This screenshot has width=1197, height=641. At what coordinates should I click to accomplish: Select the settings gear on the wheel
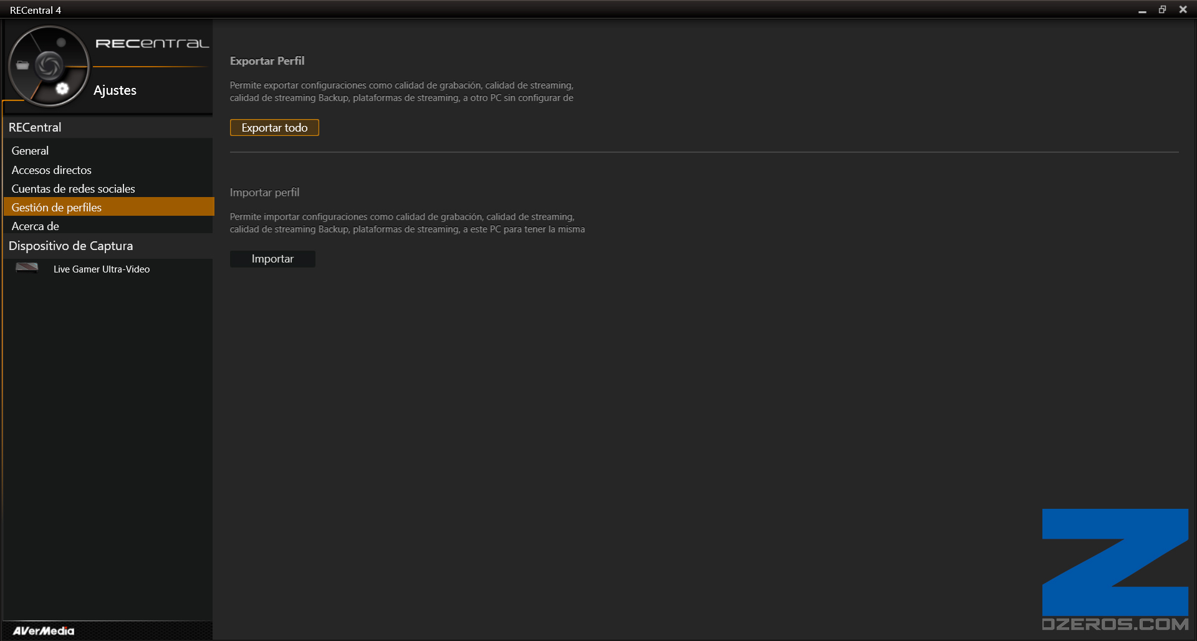(x=62, y=89)
